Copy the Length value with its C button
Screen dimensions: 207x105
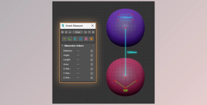coord(92,60)
